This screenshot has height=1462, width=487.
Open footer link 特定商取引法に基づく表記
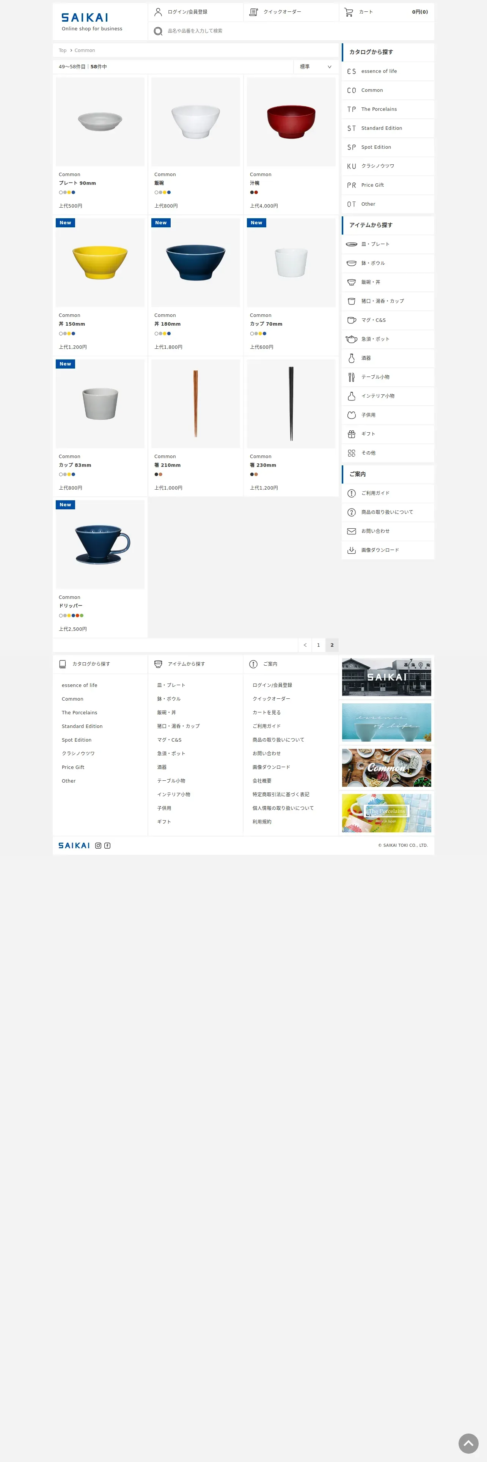281,795
